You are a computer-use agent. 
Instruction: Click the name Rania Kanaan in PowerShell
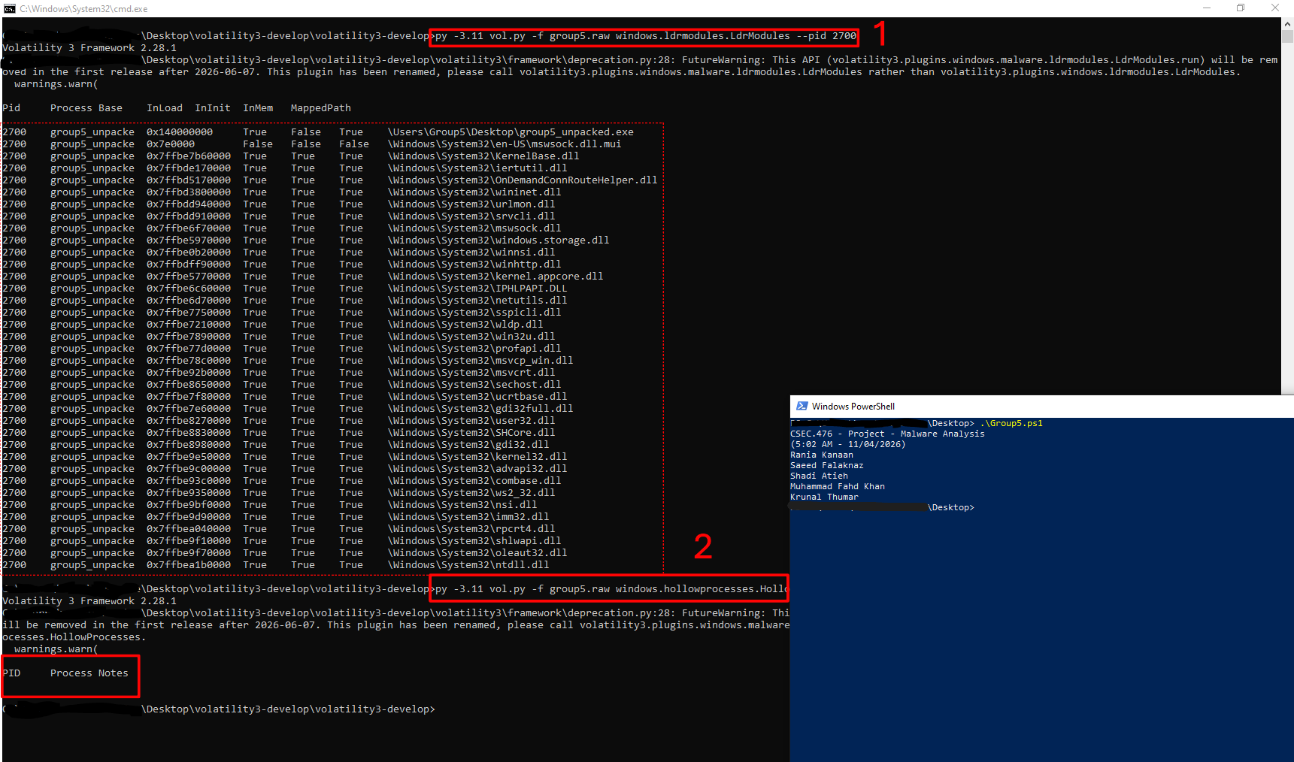point(822,455)
